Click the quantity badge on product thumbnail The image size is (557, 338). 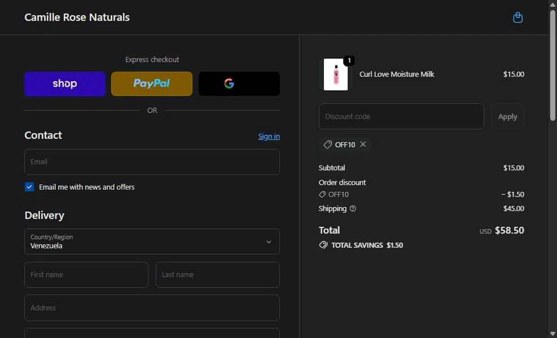coord(349,61)
